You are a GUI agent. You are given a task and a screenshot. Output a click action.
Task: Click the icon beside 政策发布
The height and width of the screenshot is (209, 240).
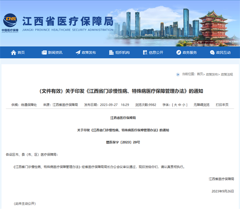tap(78, 52)
